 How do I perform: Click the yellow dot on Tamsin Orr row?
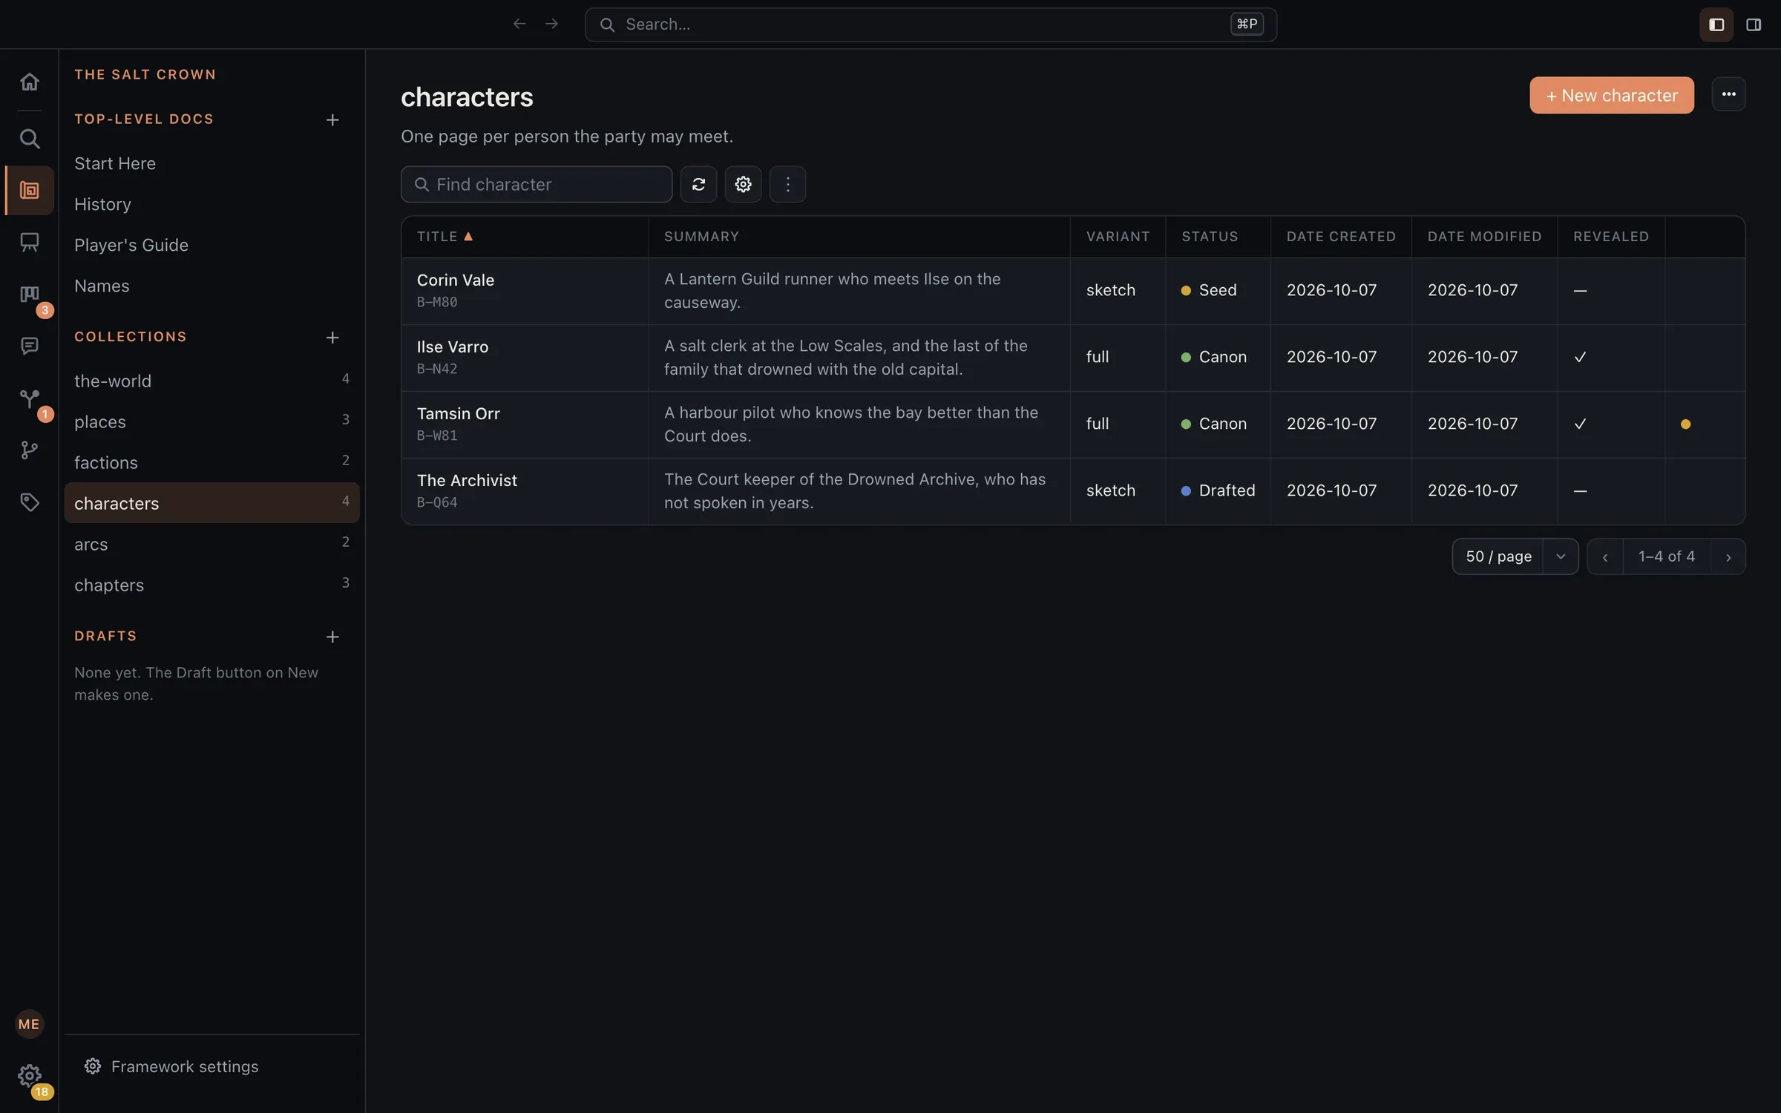point(1685,424)
